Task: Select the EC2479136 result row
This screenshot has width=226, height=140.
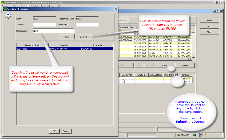Action: pos(65,49)
